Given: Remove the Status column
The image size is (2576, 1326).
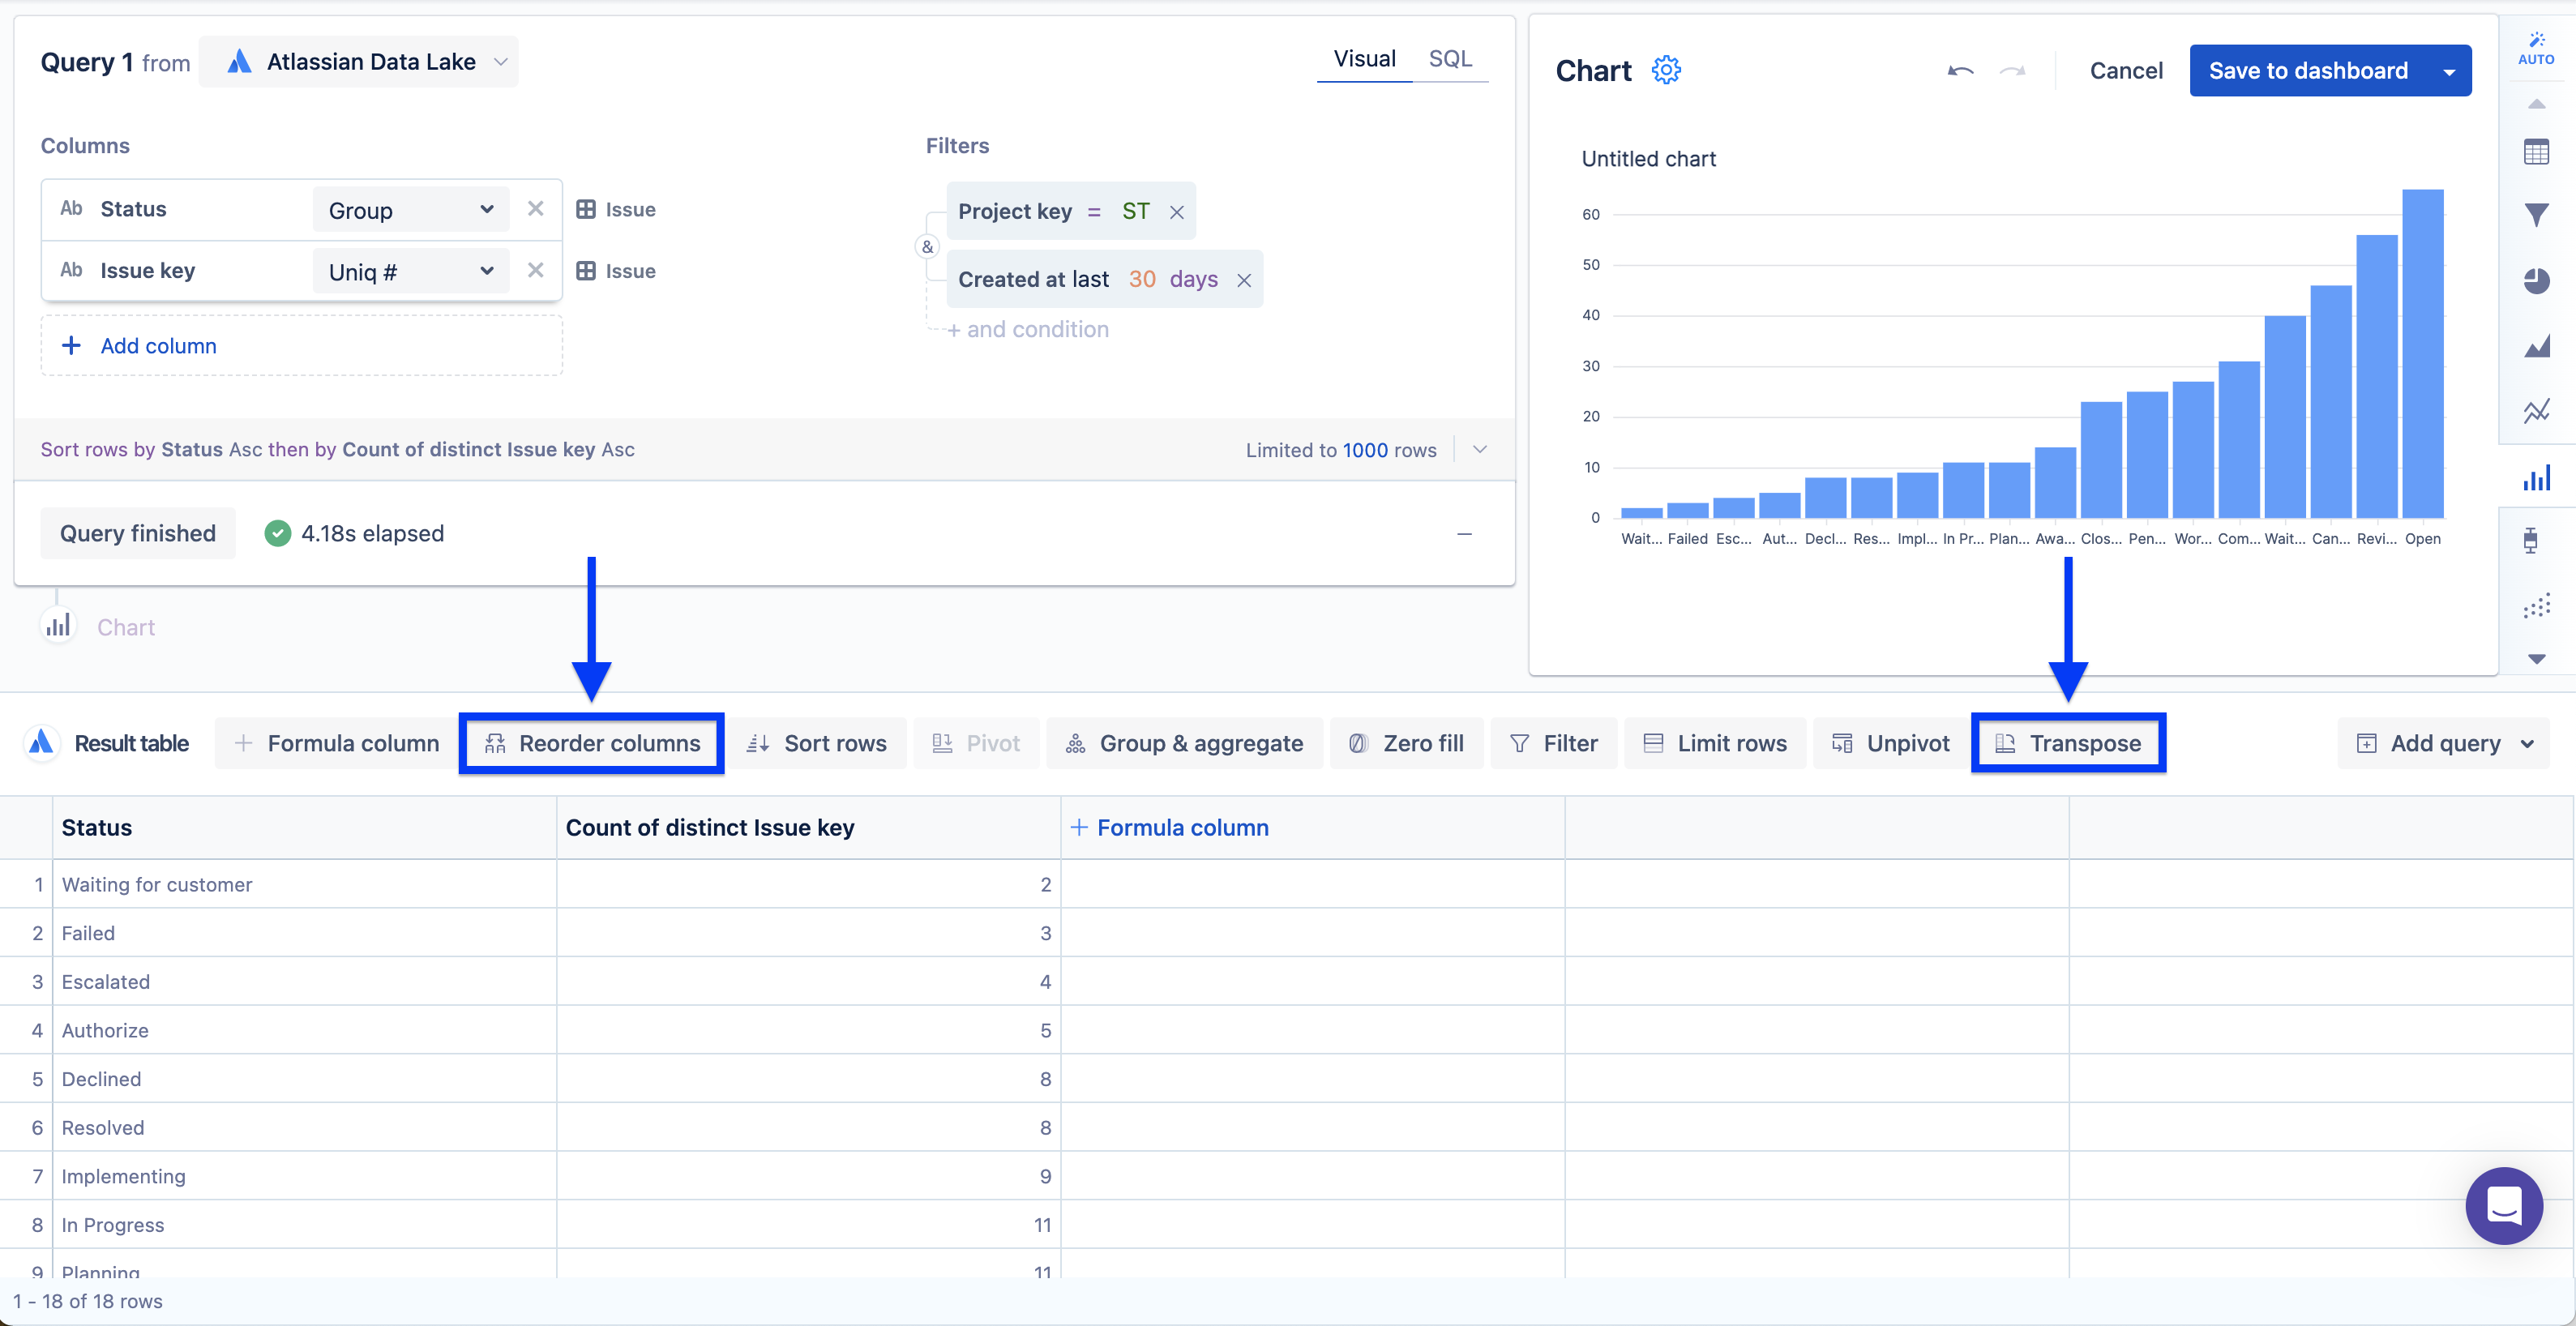Looking at the screenshot, I should tap(535, 209).
